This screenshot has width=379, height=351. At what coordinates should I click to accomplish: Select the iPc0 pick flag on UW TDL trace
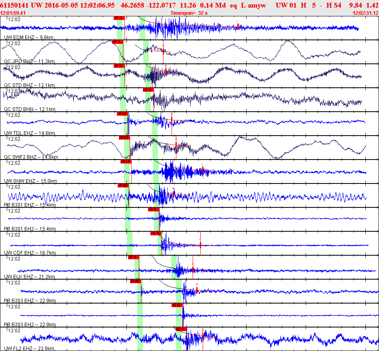click(x=123, y=114)
